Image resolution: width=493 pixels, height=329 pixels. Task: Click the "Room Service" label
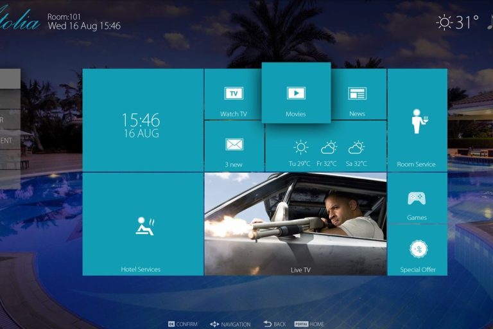point(416,164)
